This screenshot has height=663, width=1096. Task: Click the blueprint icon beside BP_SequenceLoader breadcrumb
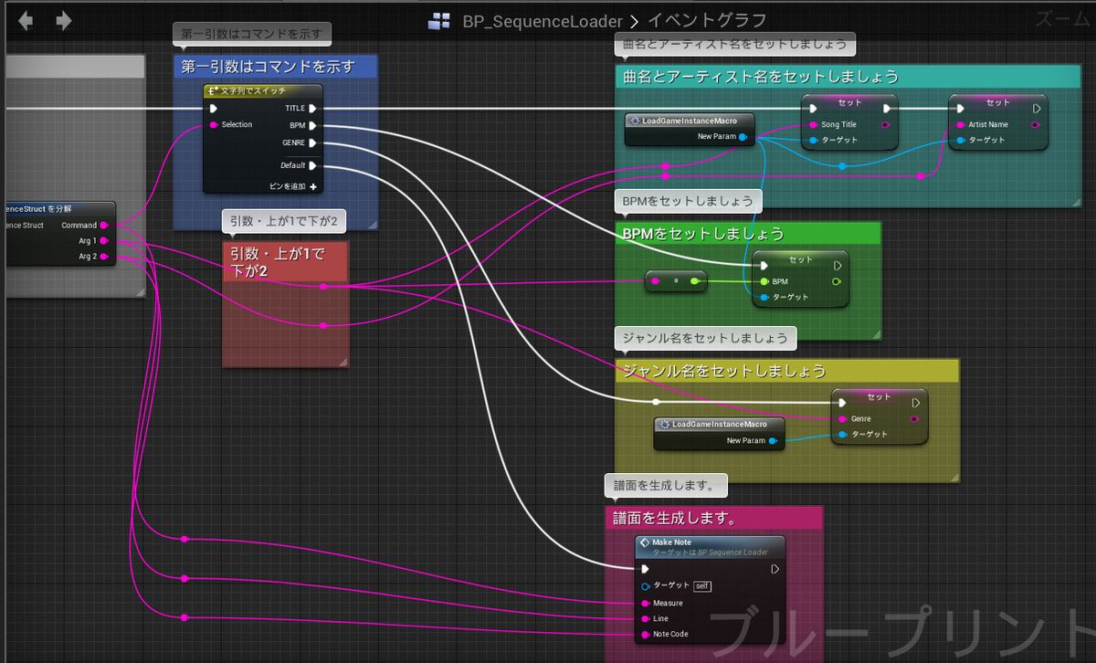[x=441, y=21]
